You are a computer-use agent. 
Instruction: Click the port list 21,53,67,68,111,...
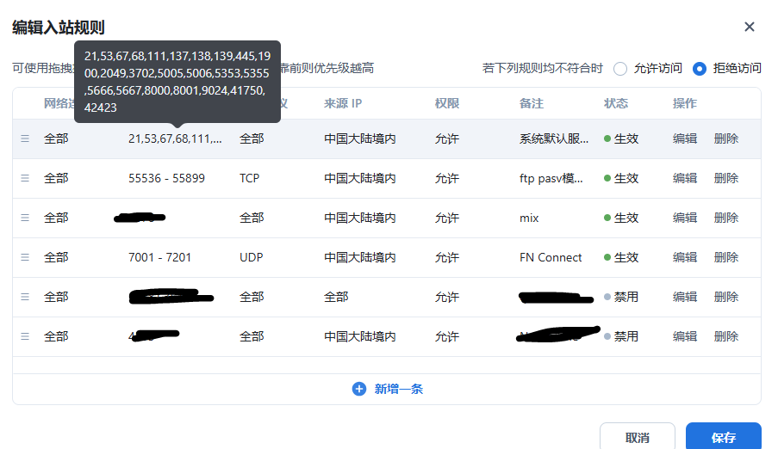[x=175, y=138]
